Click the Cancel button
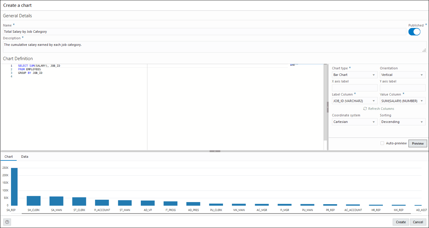The image size is (429, 228). tap(418, 222)
